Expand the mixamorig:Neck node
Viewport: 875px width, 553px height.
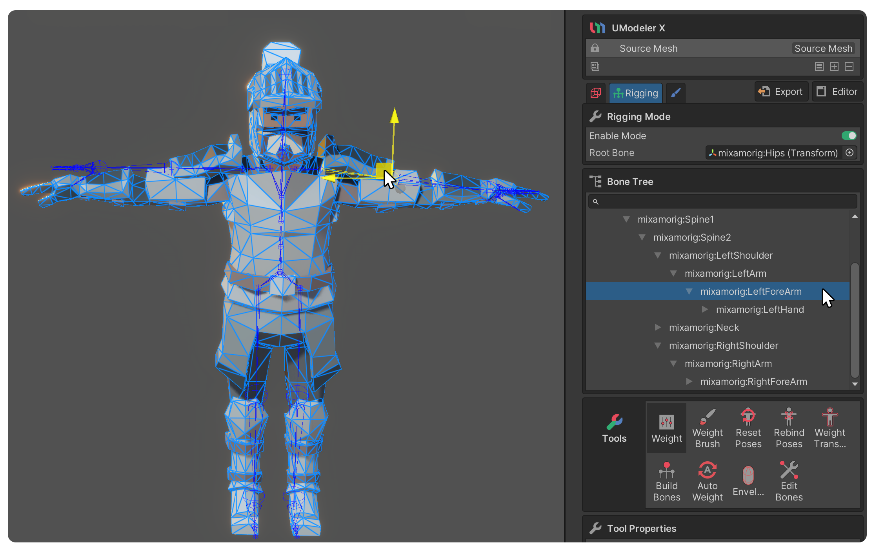(x=658, y=327)
